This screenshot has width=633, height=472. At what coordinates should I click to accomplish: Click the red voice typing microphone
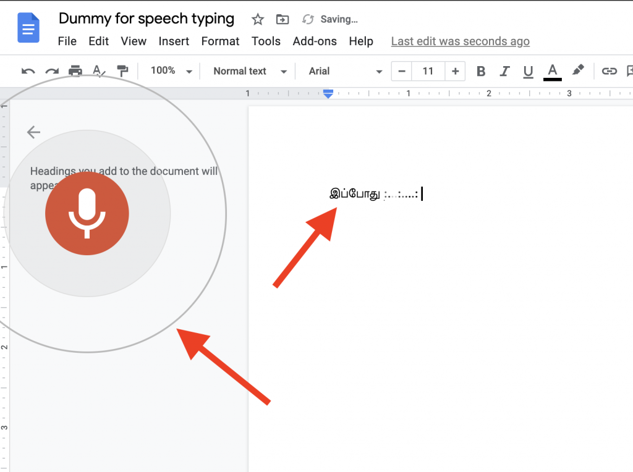pos(87,213)
